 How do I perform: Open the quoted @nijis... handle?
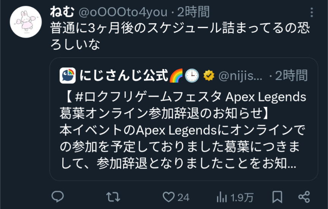click(240, 75)
